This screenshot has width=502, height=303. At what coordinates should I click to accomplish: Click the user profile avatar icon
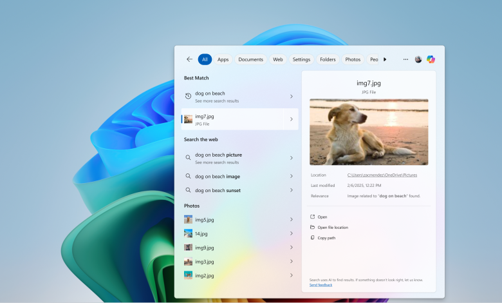point(418,59)
